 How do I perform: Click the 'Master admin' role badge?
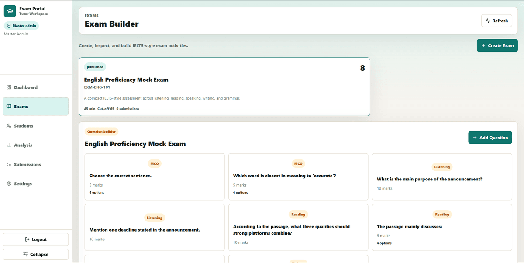coord(21,26)
